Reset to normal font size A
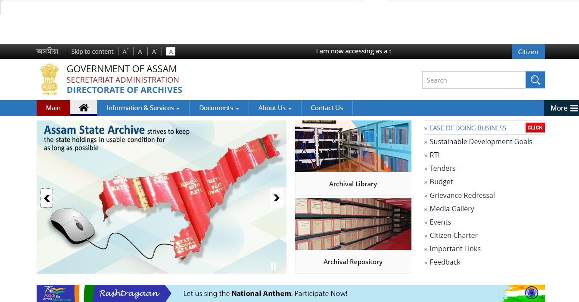579x302 pixels. pyautogui.click(x=140, y=52)
